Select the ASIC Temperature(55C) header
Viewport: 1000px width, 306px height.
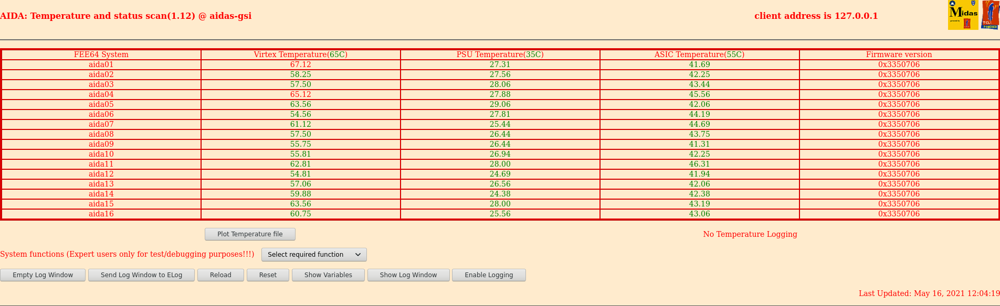point(700,54)
